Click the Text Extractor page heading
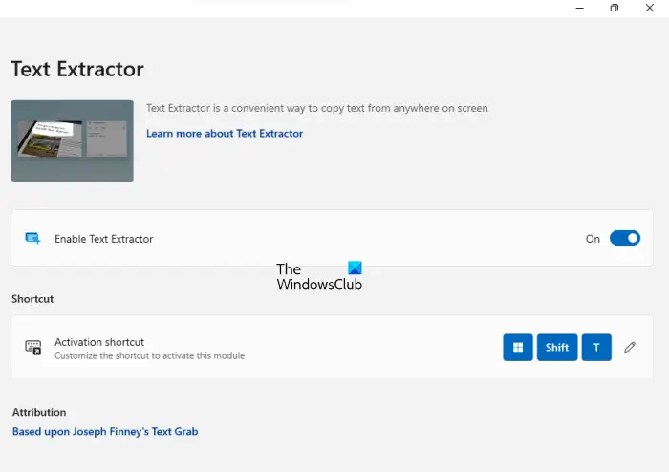This screenshot has height=472, width=669. (77, 69)
